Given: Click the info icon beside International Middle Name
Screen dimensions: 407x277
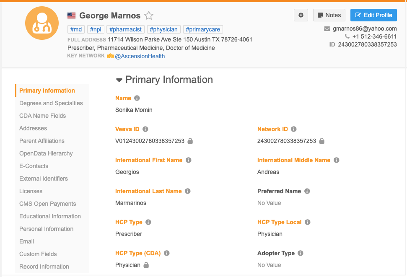Looking at the screenshot, I should coord(336,160).
